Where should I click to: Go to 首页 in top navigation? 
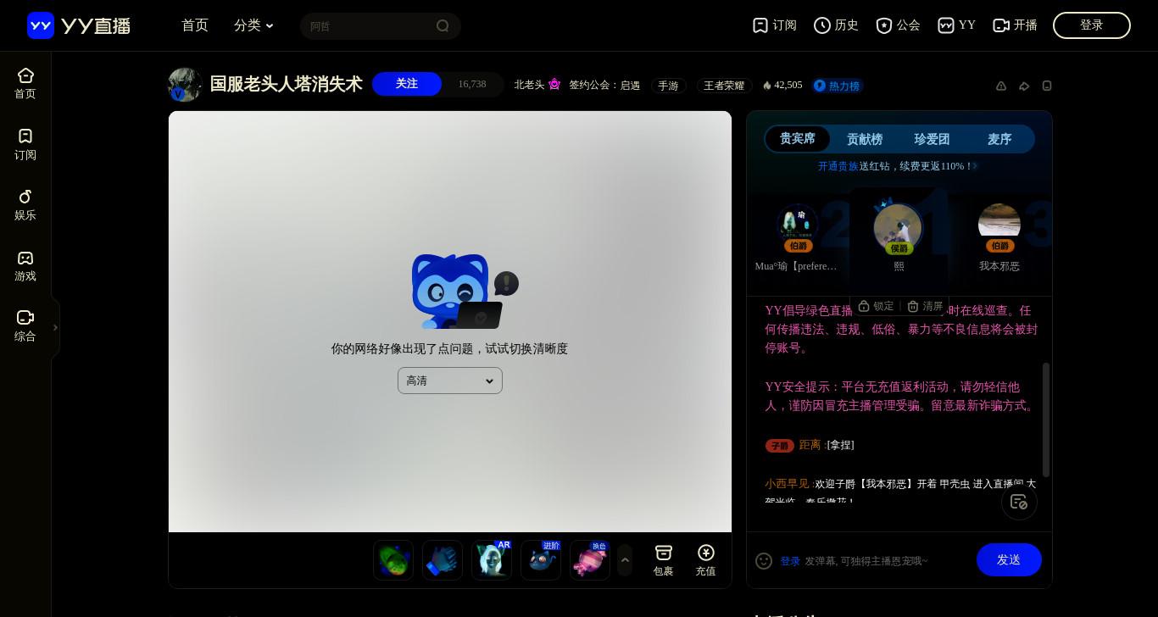tap(195, 25)
